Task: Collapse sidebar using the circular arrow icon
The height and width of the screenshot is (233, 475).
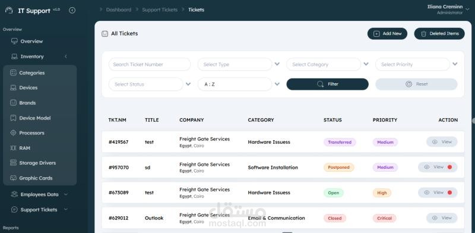Action: 72,10
